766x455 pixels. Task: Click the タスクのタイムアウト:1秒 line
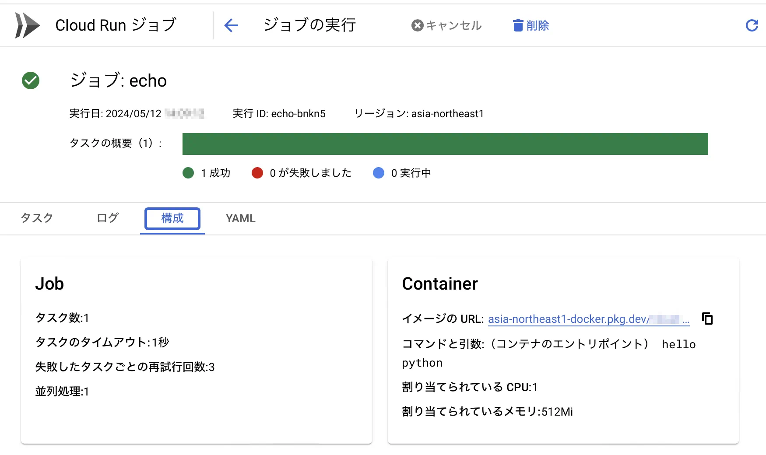click(102, 343)
